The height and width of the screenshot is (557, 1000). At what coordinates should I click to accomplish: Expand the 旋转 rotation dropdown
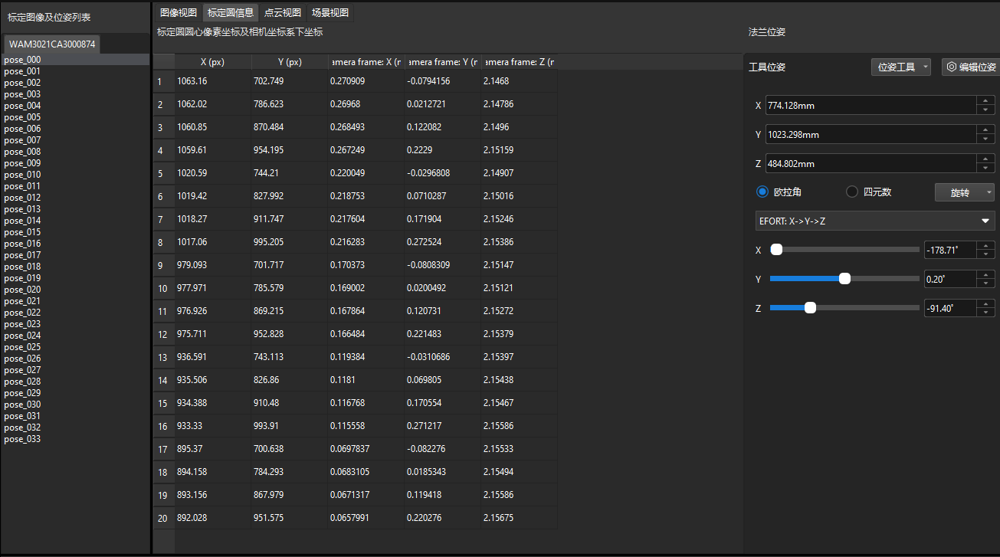point(964,192)
